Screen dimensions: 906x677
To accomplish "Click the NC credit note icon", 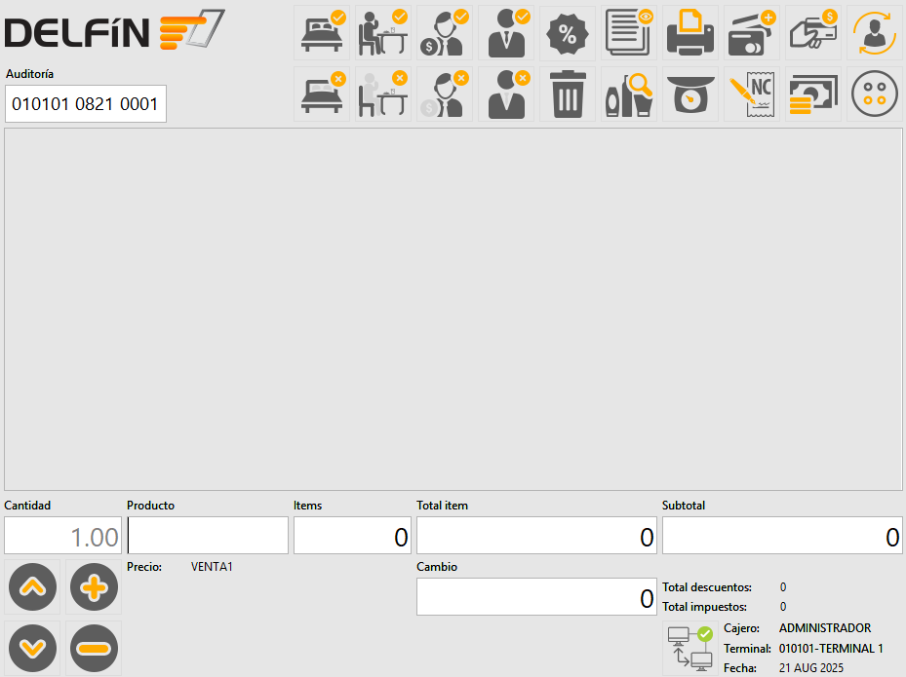I will coord(752,94).
